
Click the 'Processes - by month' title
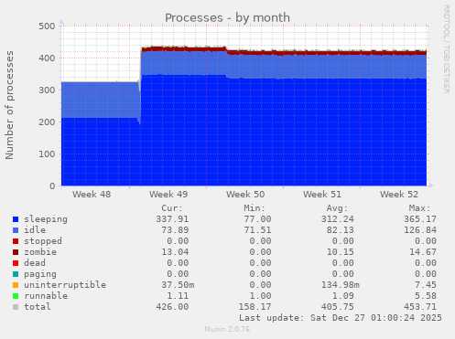pos(227,17)
